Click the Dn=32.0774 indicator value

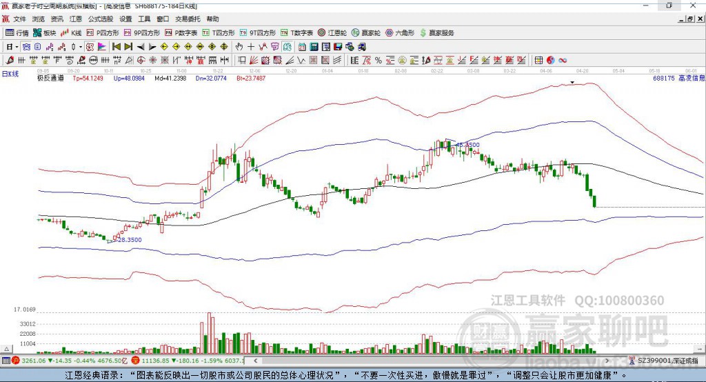211,78
